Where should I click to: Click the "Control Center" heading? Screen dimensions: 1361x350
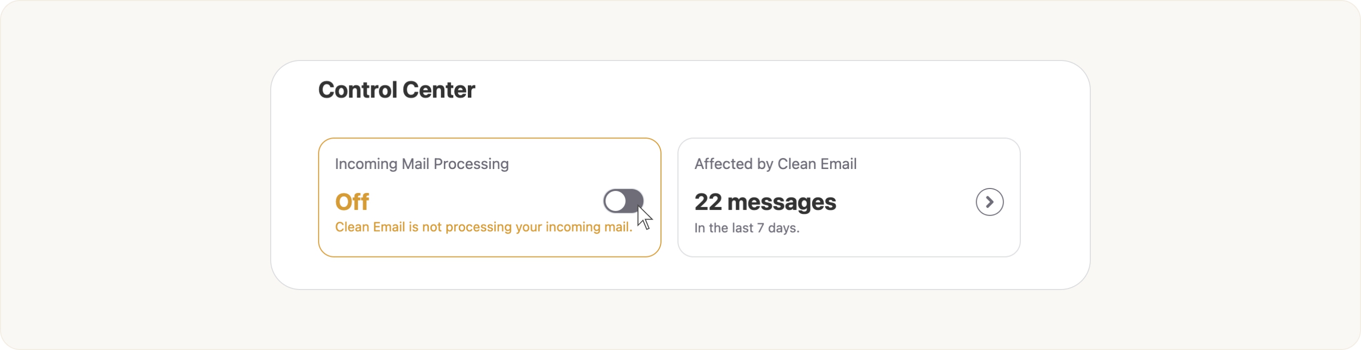click(396, 89)
